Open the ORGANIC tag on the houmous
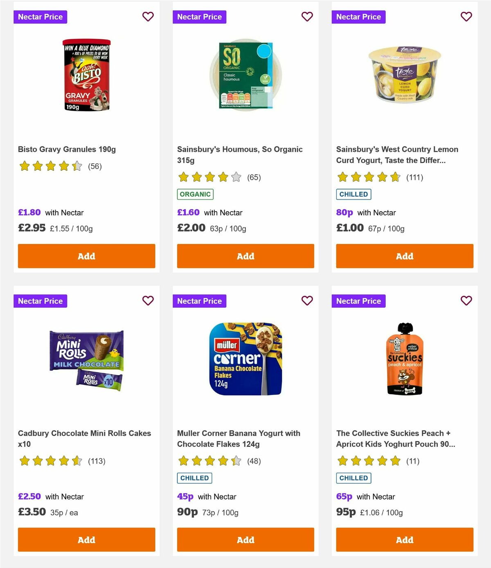The image size is (491, 568). [x=195, y=194]
